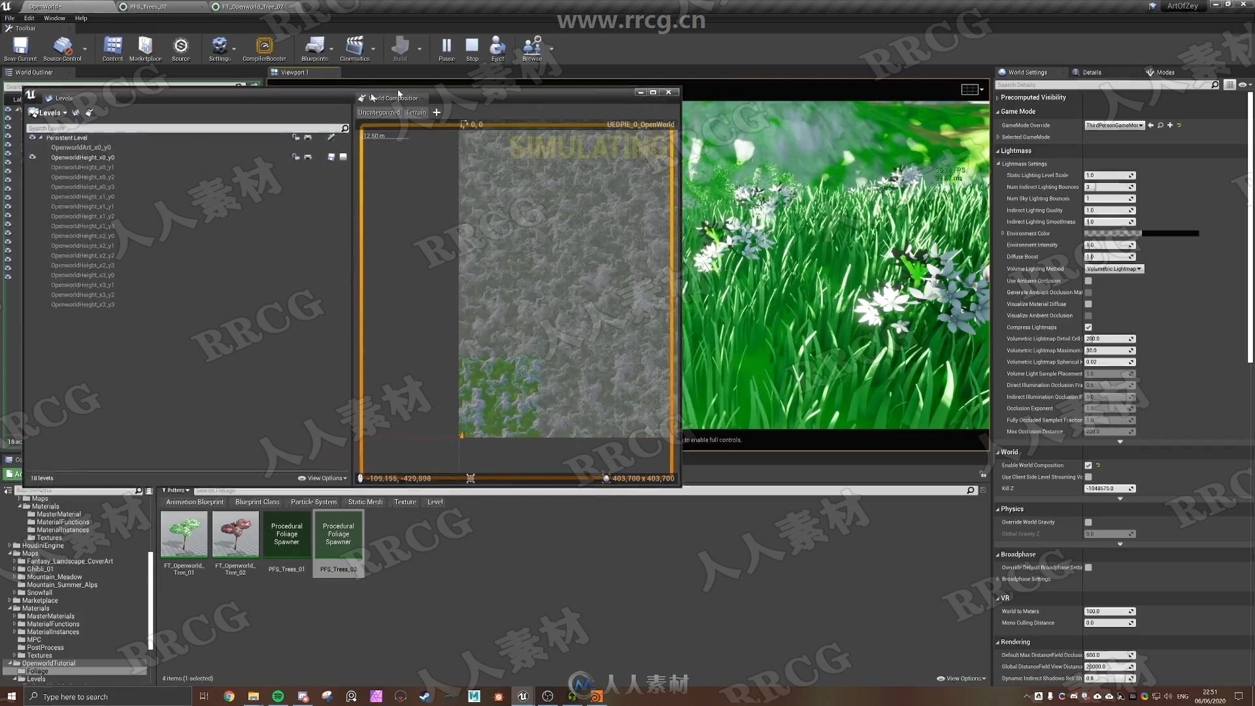The image size is (1255, 706).
Task: Select the Source Control toolbar icon
Action: coord(61,48)
